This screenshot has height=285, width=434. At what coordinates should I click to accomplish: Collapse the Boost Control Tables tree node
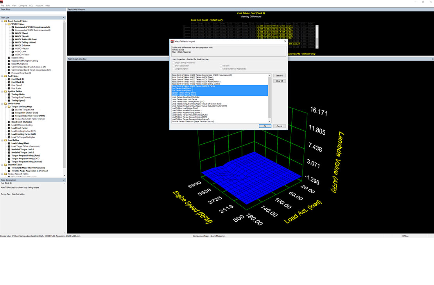[2, 21]
